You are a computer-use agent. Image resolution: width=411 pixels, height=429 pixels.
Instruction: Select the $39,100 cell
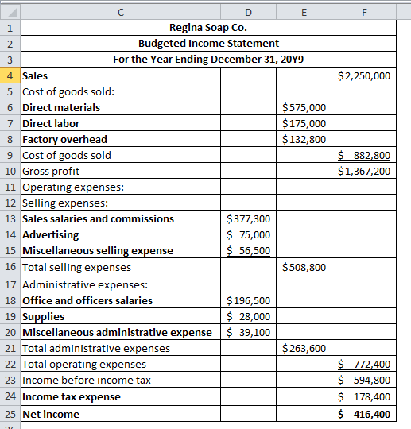point(248,332)
